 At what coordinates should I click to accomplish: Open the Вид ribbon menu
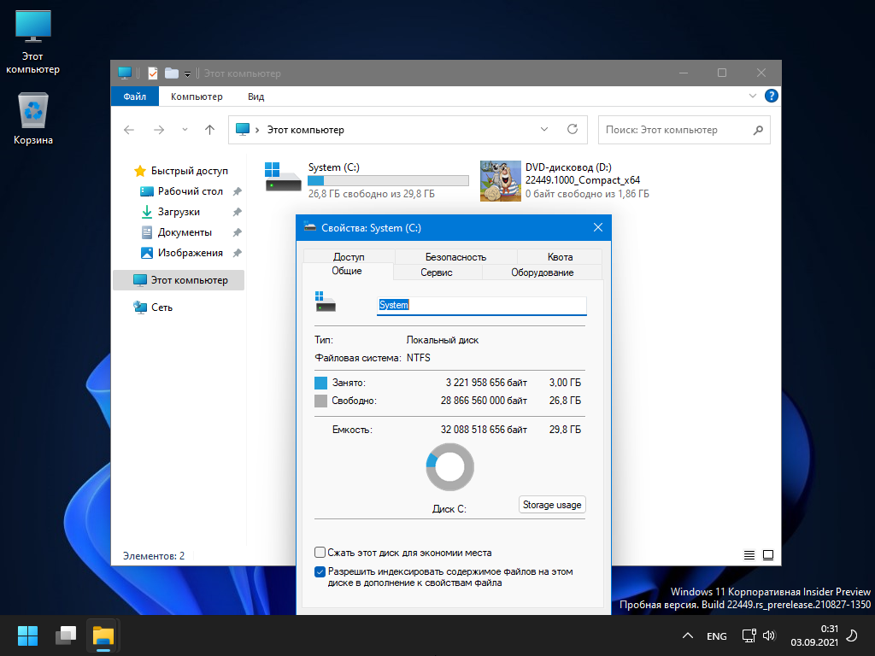click(x=255, y=97)
